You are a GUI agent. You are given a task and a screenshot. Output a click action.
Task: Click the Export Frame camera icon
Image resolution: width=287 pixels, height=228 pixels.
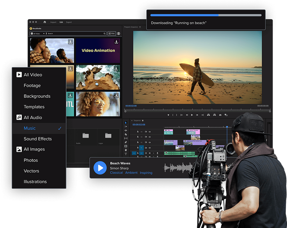click(x=220, y=115)
